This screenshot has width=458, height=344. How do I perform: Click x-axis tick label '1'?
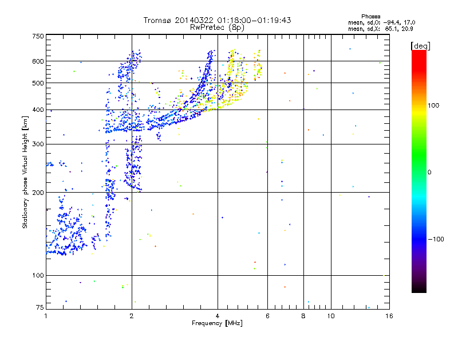tap(46, 316)
